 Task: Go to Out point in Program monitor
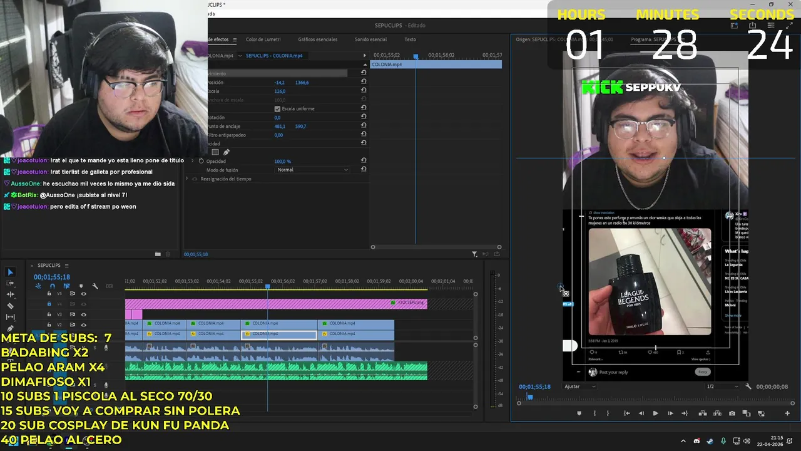click(685, 413)
